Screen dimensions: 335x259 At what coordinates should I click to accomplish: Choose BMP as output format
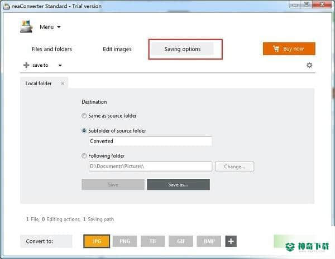point(209,241)
